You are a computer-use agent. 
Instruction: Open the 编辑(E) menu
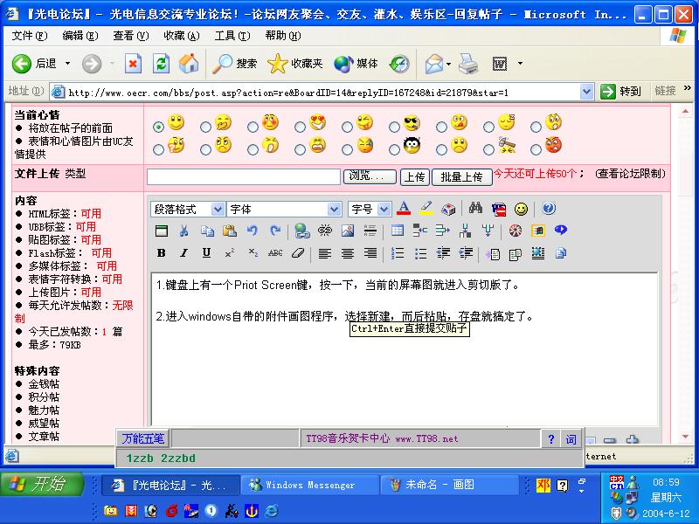pyautogui.click(x=80, y=36)
